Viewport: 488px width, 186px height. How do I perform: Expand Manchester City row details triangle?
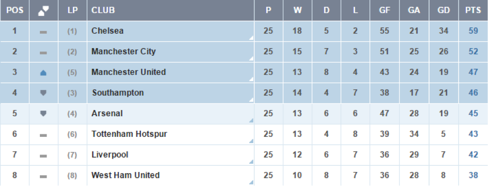pyautogui.click(x=251, y=58)
